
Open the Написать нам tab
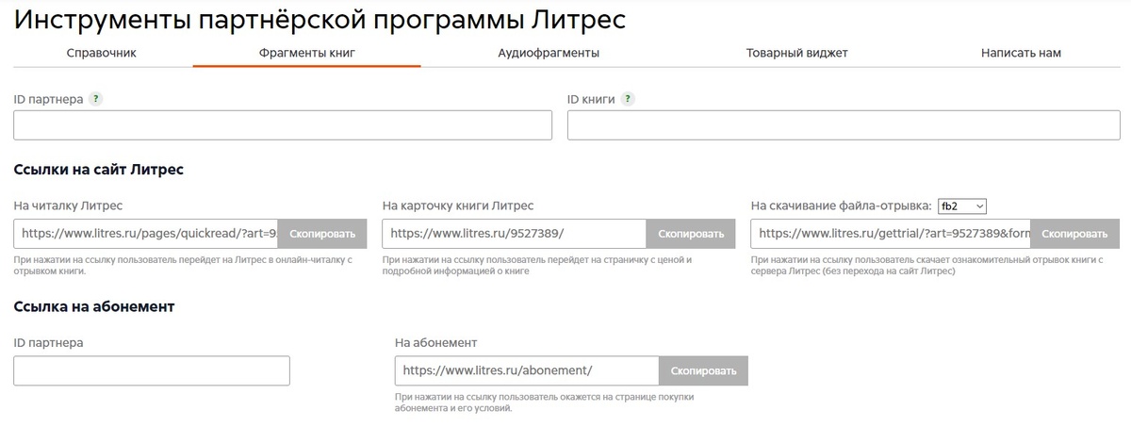(x=1021, y=53)
